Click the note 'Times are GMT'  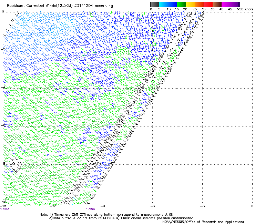(67, 215)
